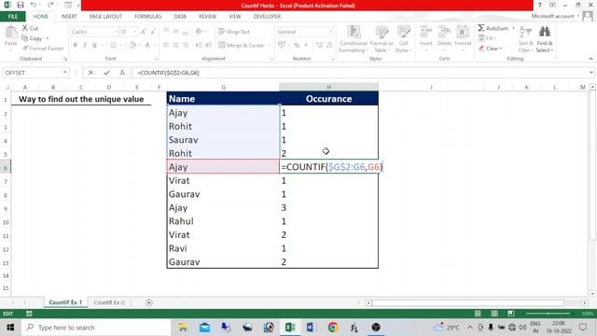Click the Name Box showing OFFSET
The height and width of the screenshot is (336, 597).
(x=32, y=73)
